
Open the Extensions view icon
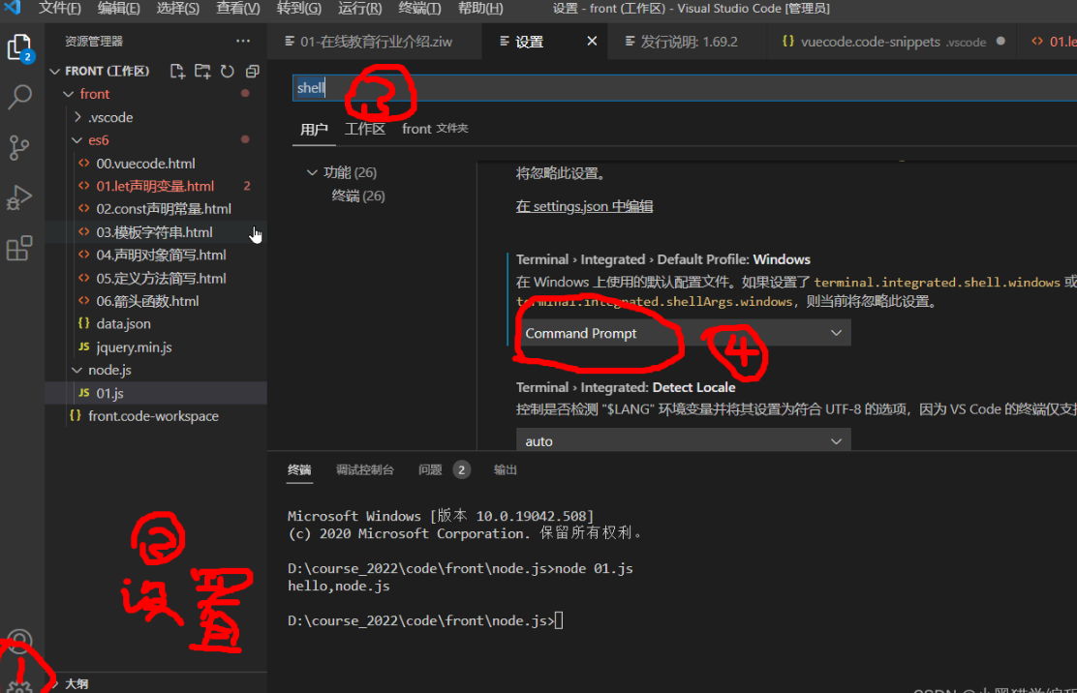(20, 249)
